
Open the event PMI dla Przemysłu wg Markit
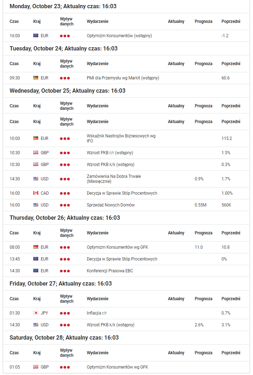click(123, 78)
